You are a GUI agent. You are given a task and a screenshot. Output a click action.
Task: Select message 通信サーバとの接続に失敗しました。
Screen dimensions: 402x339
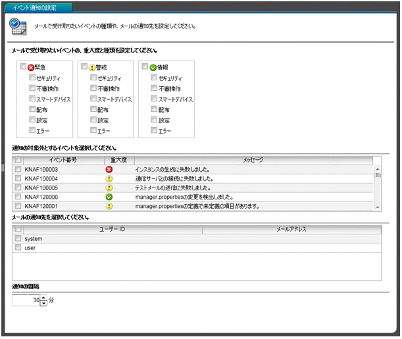(x=174, y=179)
